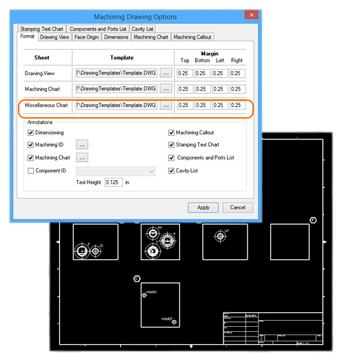This screenshot has width=338, height=360.
Task: Toggle the Cavity List checkbox
Action: point(171,171)
